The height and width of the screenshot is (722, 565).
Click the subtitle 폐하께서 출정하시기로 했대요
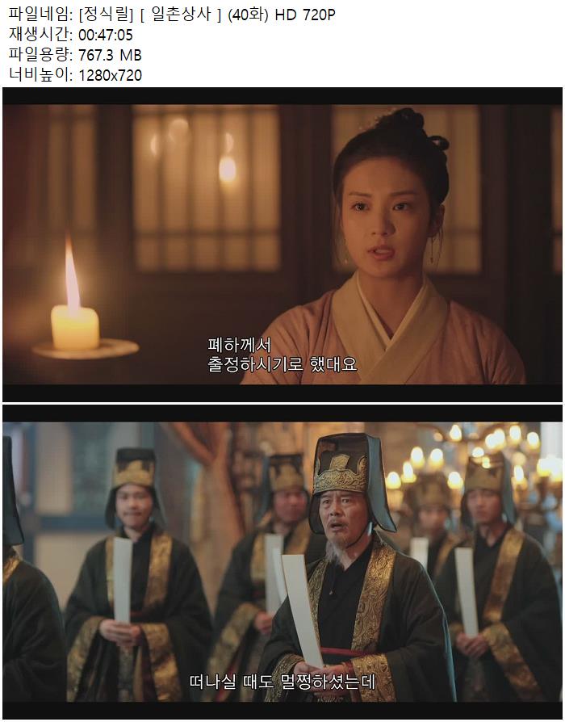click(x=282, y=355)
